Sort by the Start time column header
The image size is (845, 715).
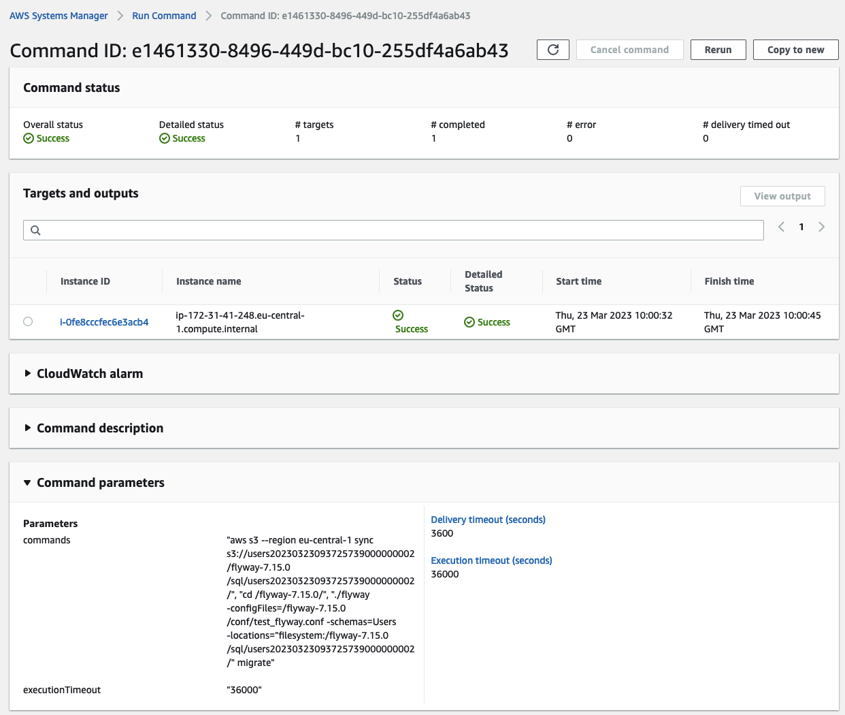pos(578,281)
